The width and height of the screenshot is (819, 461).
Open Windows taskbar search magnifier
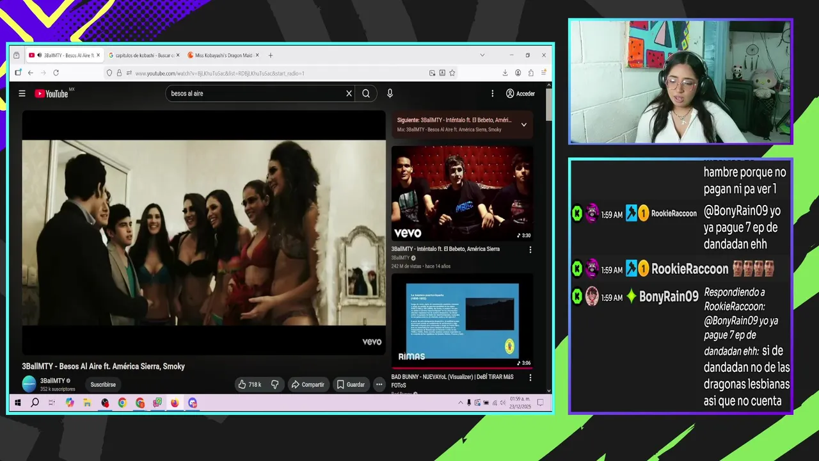[35, 403]
